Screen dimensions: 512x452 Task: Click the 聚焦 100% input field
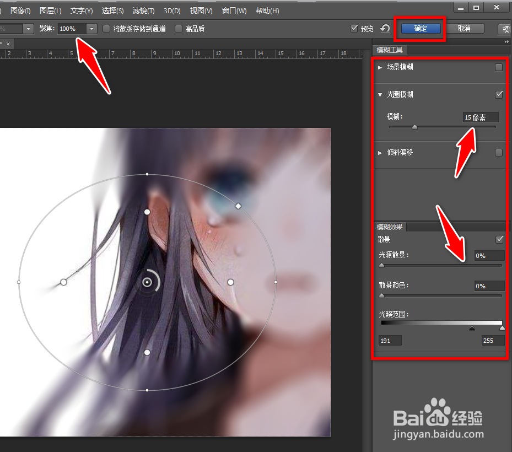72,29
